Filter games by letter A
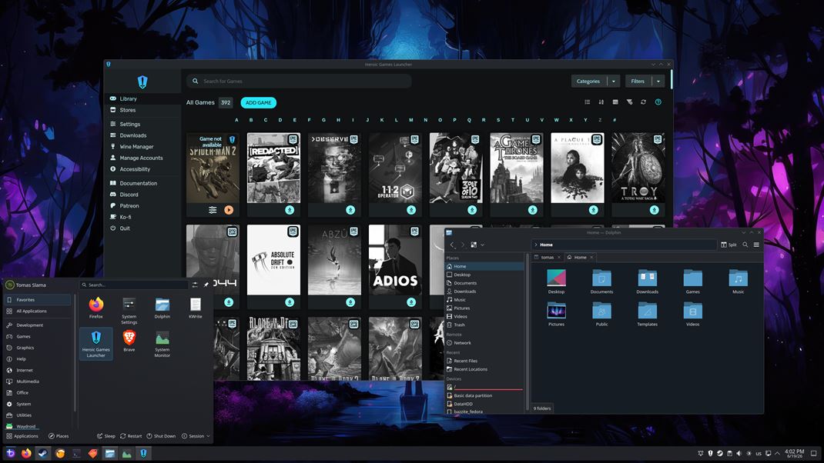The height and width of the screenshot is (463, 824). (236, 120)
